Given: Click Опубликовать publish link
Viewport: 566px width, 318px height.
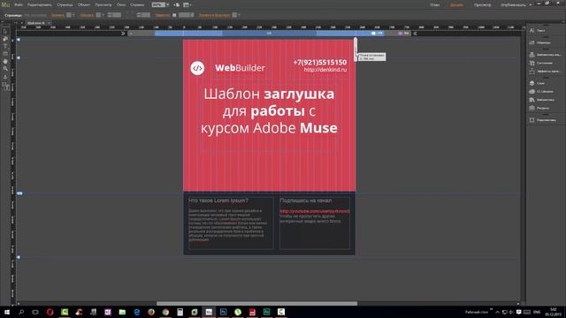Looking at the screenshot, I should pyautogui.click(x=513, y=5).
